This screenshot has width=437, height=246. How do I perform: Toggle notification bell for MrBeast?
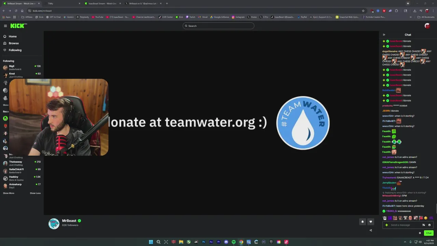coord(363,222)
